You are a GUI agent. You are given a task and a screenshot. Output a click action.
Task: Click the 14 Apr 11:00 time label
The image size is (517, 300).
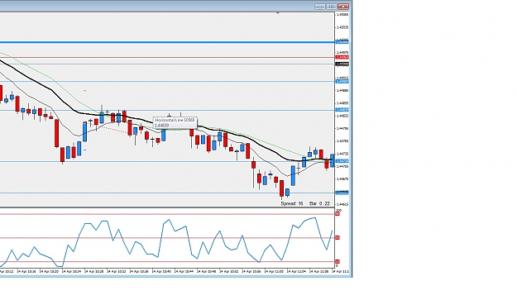(274, 272)
